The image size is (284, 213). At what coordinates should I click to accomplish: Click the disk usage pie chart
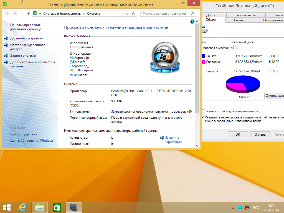point(243,84)
